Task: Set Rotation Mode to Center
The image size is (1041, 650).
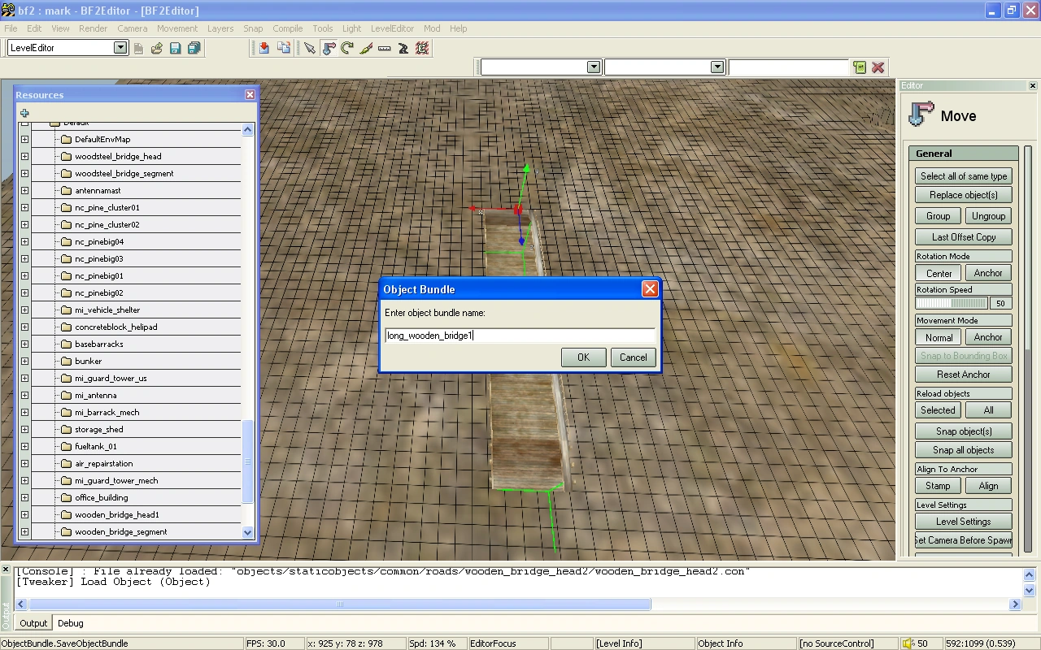Action: tap(939, 273)
